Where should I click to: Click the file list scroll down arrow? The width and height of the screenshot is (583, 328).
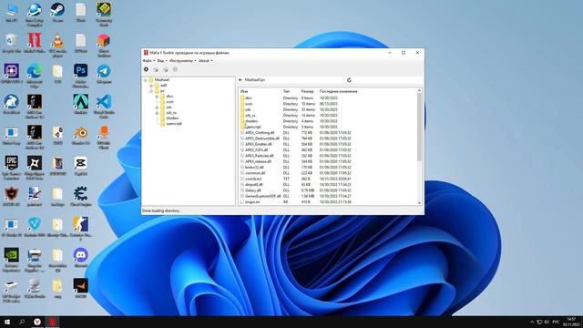point(419,202)
